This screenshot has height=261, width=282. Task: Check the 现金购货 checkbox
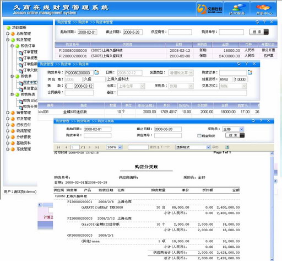199,136
